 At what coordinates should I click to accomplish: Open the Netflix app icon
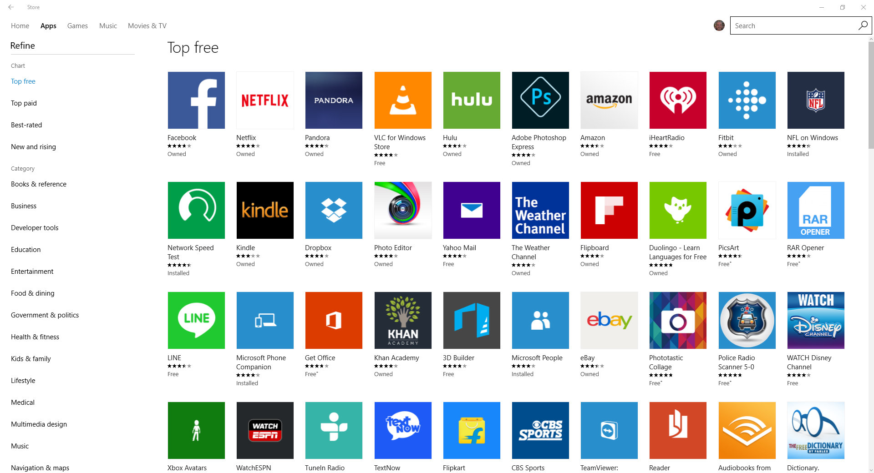265,100
